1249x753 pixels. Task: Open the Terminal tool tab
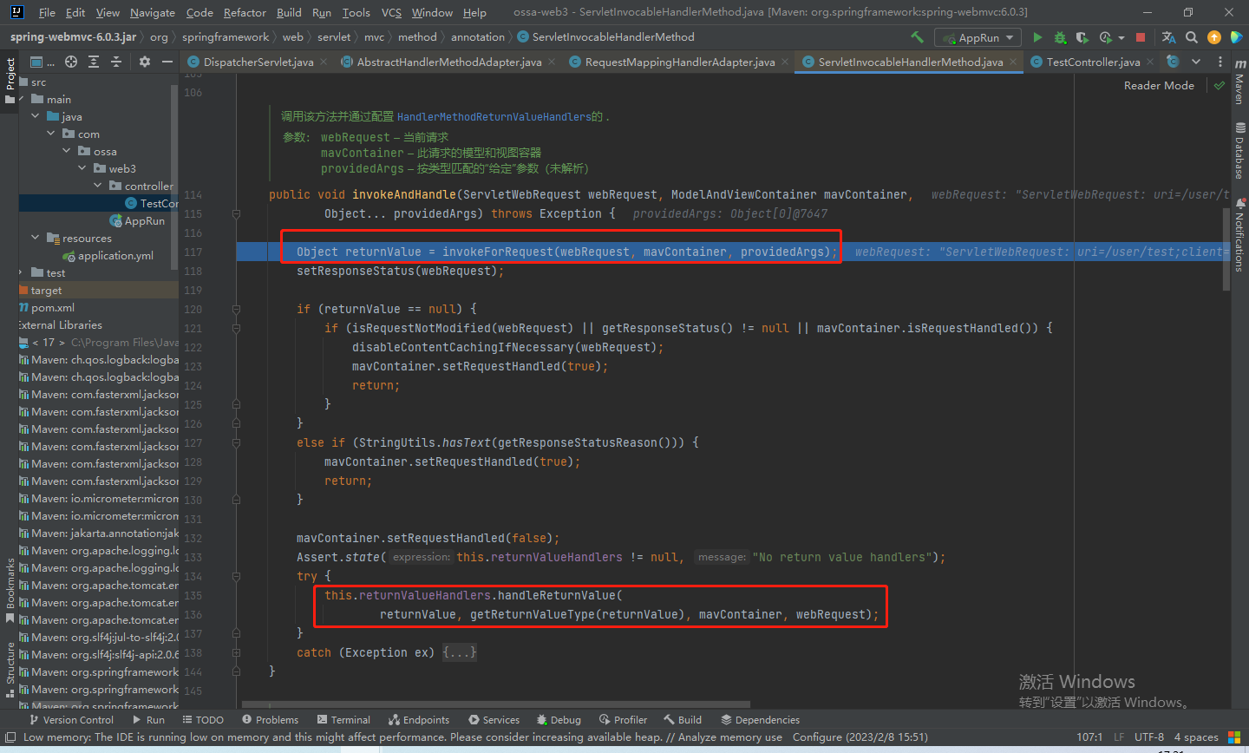pos(344,720)
